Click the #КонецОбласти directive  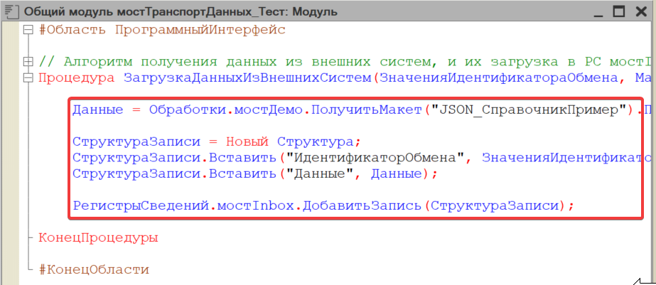point(94,269)
